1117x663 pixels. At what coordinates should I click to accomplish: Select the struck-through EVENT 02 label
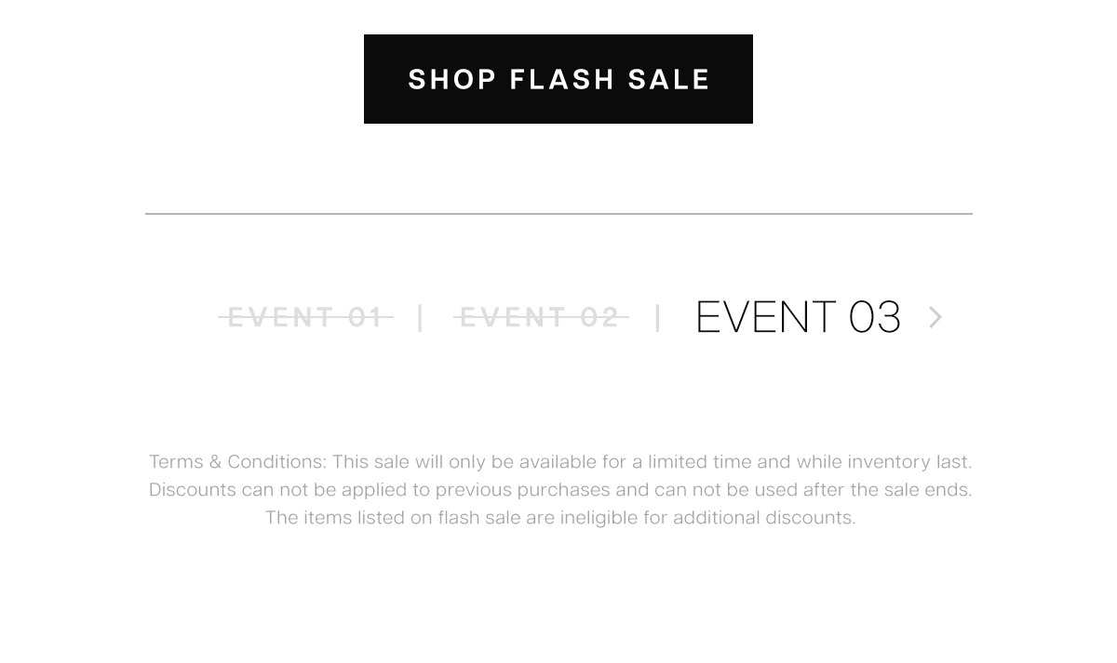(541, 317)
